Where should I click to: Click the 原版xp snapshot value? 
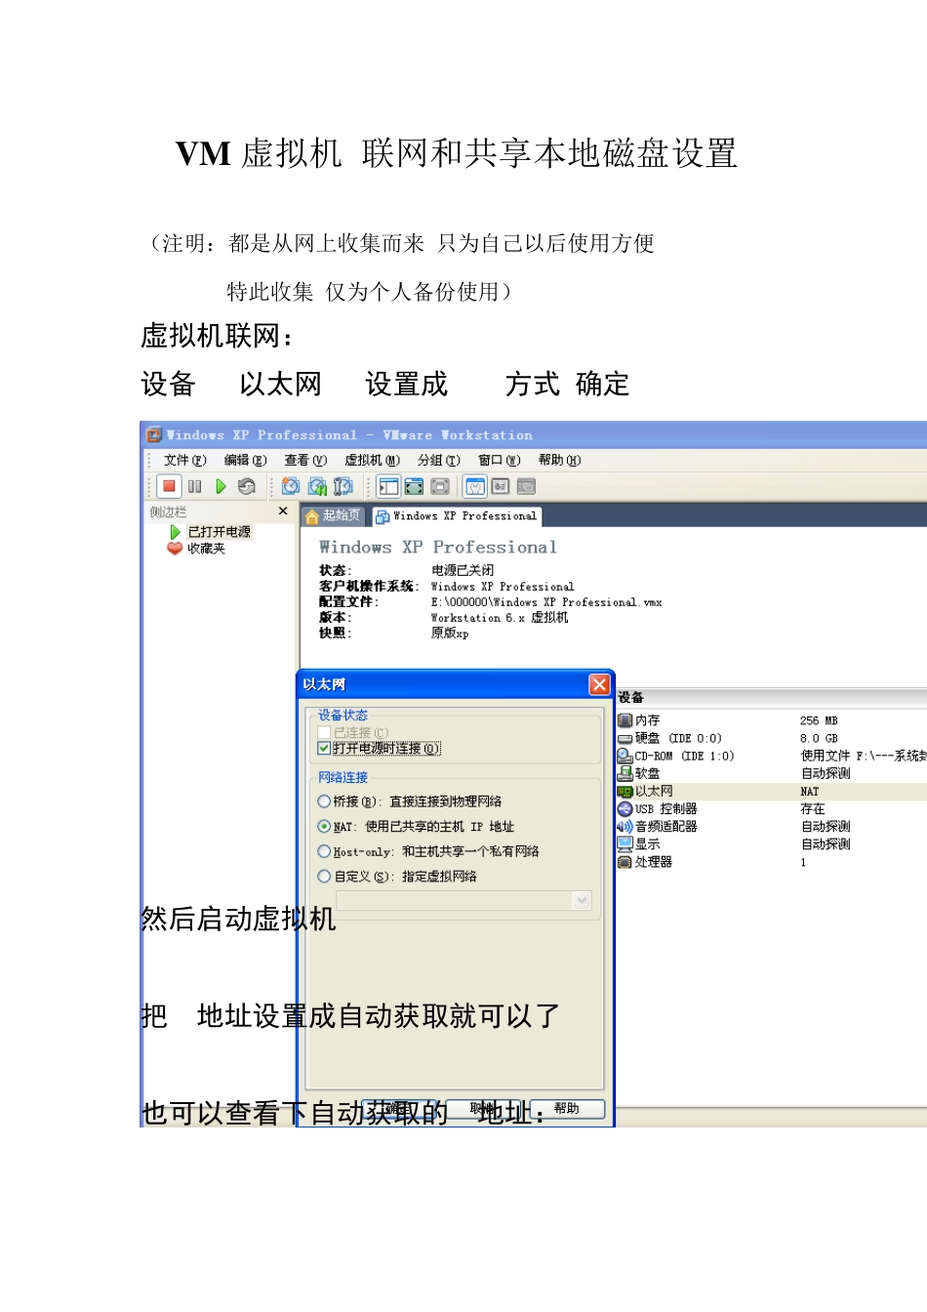(x=450, y=634)
